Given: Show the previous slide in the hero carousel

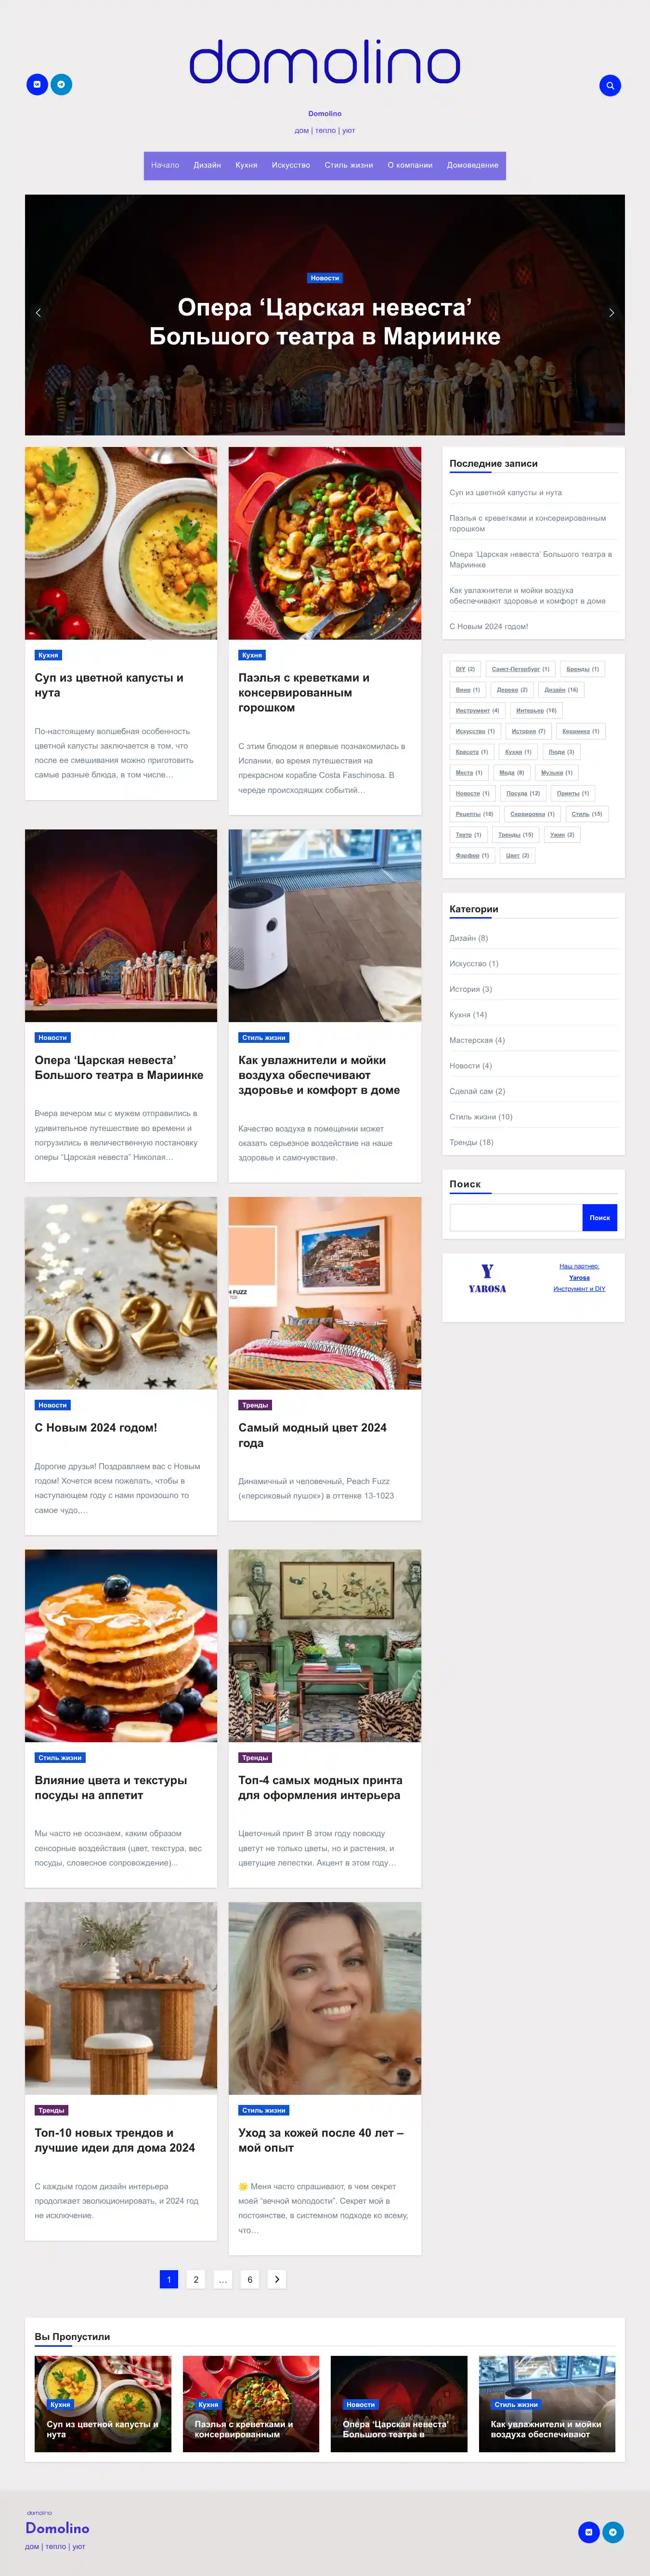Looking at the screenshot, I should click(x=38, y=313).
